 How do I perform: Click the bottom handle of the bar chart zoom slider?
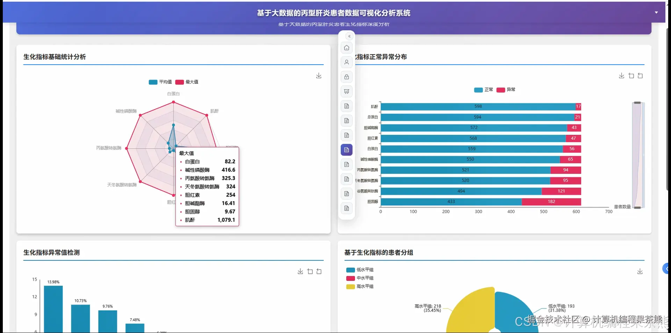tap(637, 208)
